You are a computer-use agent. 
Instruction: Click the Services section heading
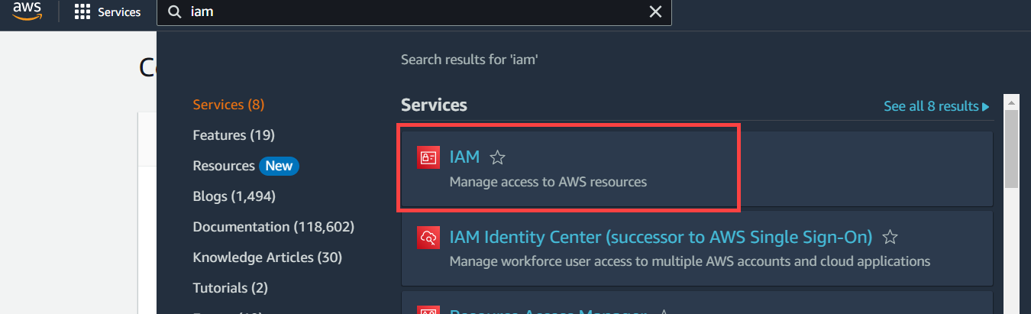click(x=434, y=105)
